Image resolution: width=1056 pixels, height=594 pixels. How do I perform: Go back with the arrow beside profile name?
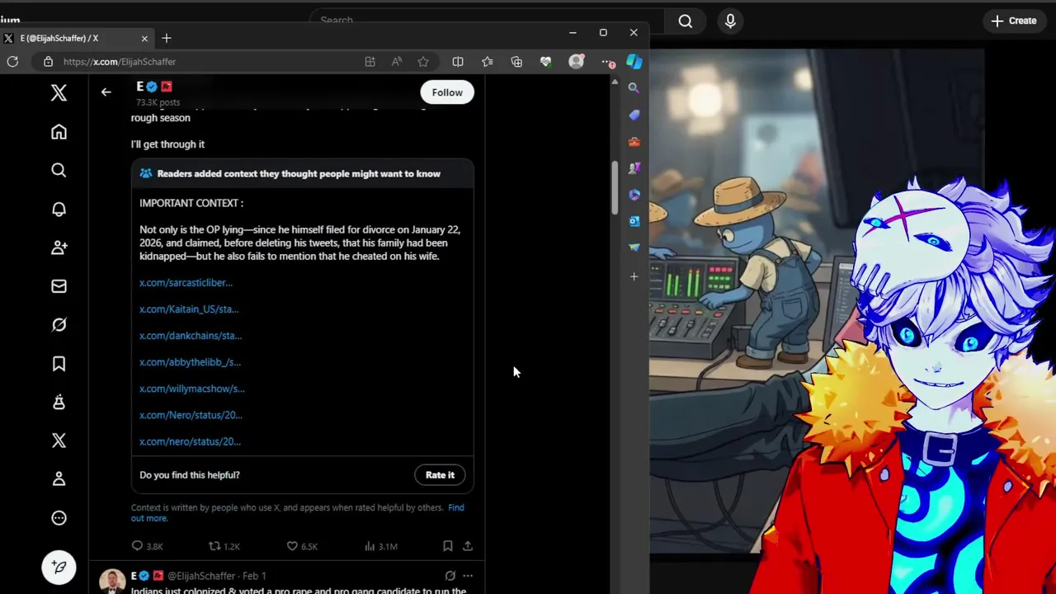click(106, 92)
